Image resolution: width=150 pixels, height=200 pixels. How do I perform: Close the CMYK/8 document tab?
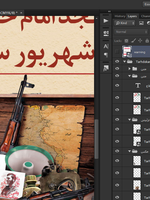[x=21, y=12]
